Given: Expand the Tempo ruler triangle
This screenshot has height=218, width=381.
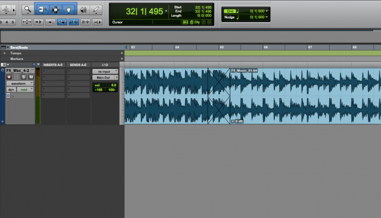Looking at the screenshot, I should pos(5,53).
